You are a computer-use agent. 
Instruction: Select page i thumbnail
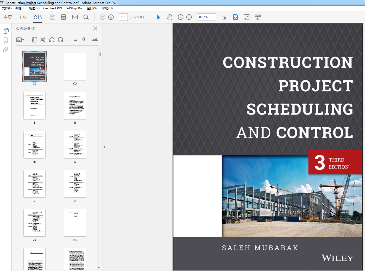pyautogui.click(x=34, y=105)
